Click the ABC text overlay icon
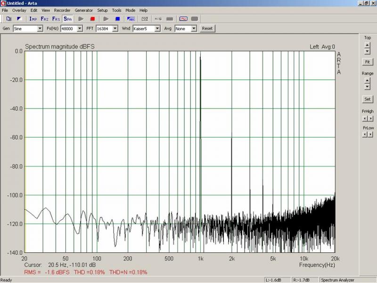Viewport: 377px width, 283px height. click(131, 19)
